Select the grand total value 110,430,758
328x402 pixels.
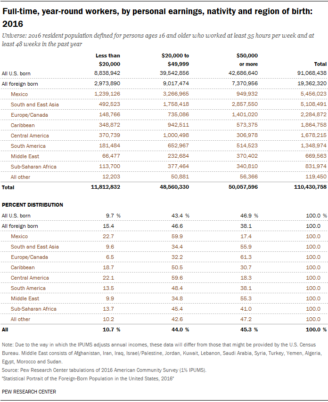(310, 187)
